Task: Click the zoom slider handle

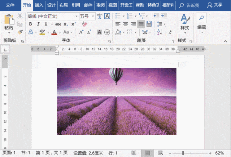Action: click(183, 153)
